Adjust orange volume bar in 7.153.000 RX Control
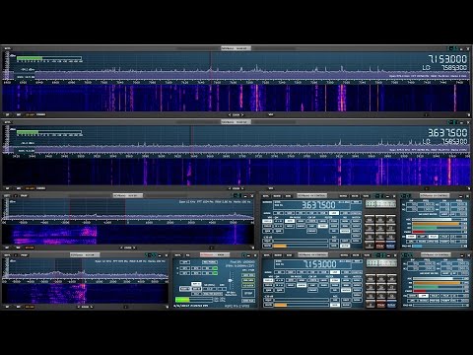Screen dimensions: 473x355 (x=301, y=305)
